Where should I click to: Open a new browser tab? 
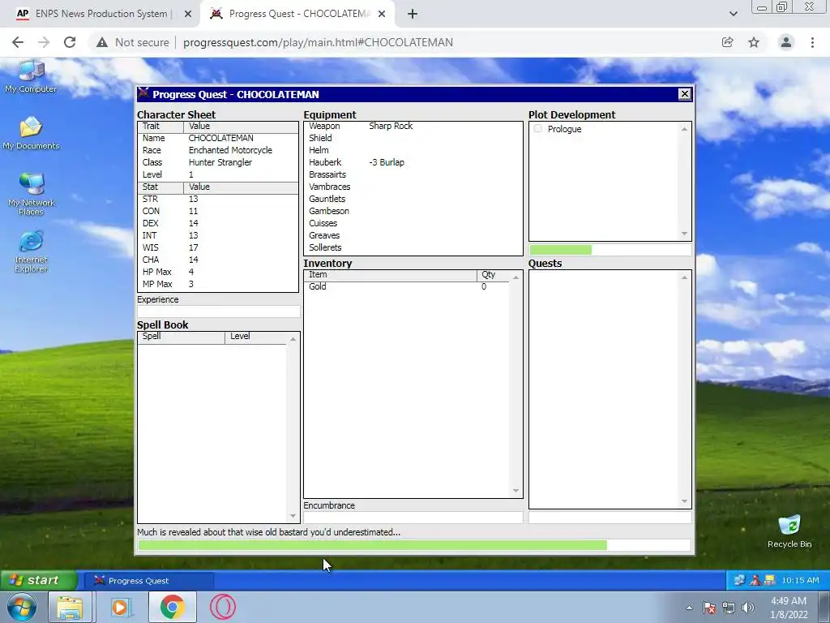413,15
